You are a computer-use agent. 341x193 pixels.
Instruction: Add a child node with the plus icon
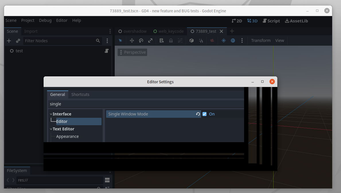click(x=9, y=40)
